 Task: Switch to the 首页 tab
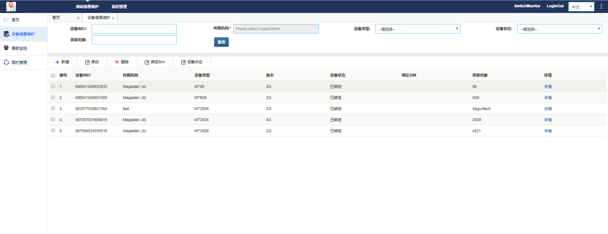(57, 18)
